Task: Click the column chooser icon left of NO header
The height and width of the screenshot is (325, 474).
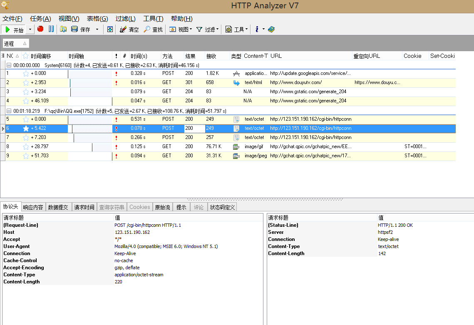Action: 3,56
